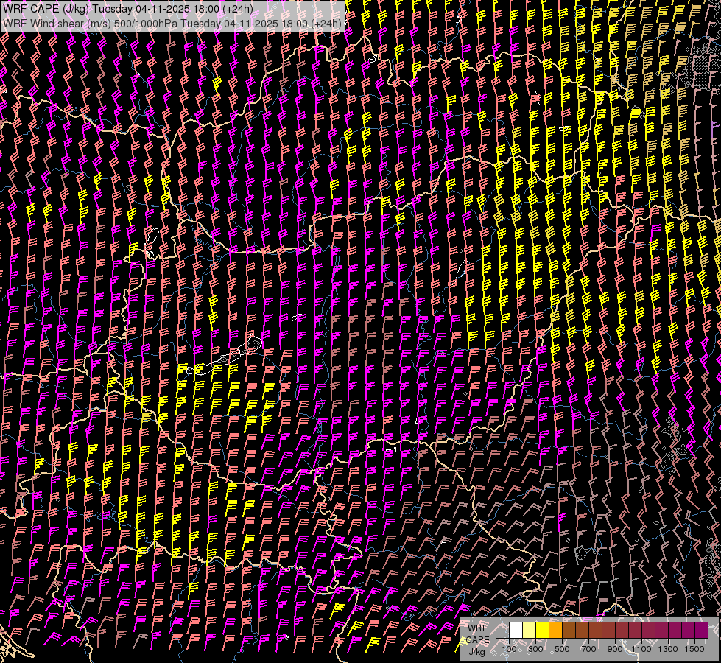
Task: Select the 500 label under the legend
Action: pos(562,649)
